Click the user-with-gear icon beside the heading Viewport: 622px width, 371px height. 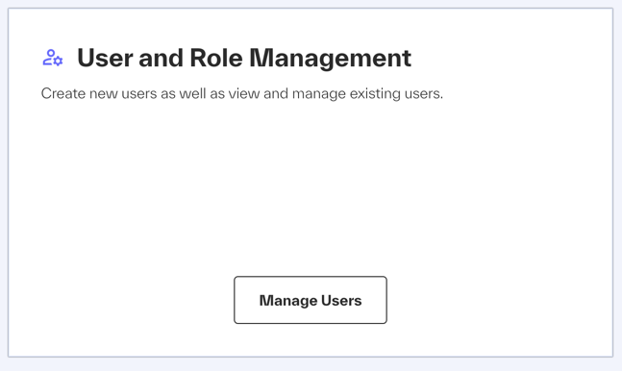53,58
